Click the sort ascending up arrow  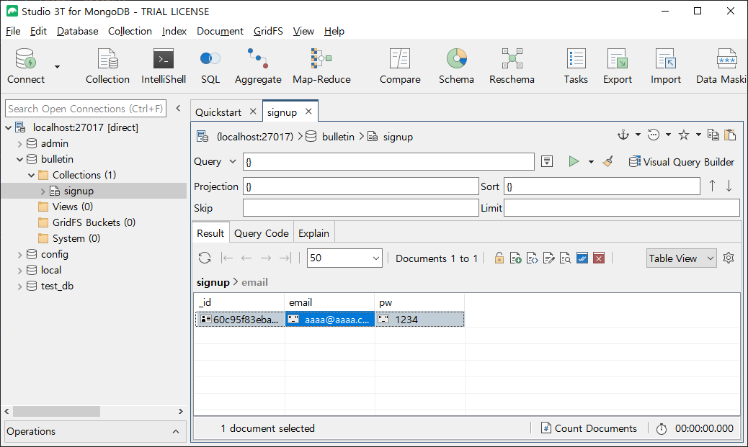click(x=712, y=186)
